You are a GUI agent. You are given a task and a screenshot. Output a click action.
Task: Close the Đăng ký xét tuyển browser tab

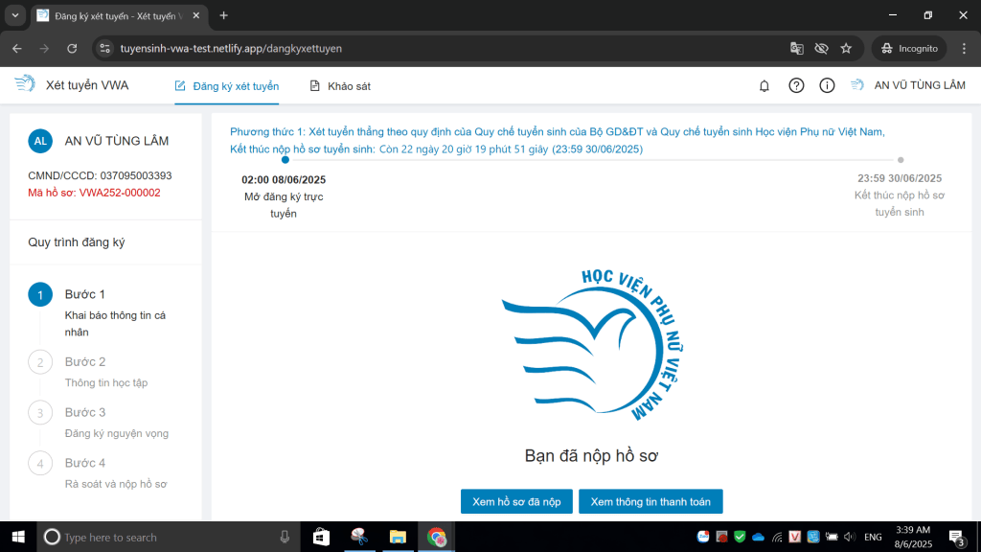point(195,15)
